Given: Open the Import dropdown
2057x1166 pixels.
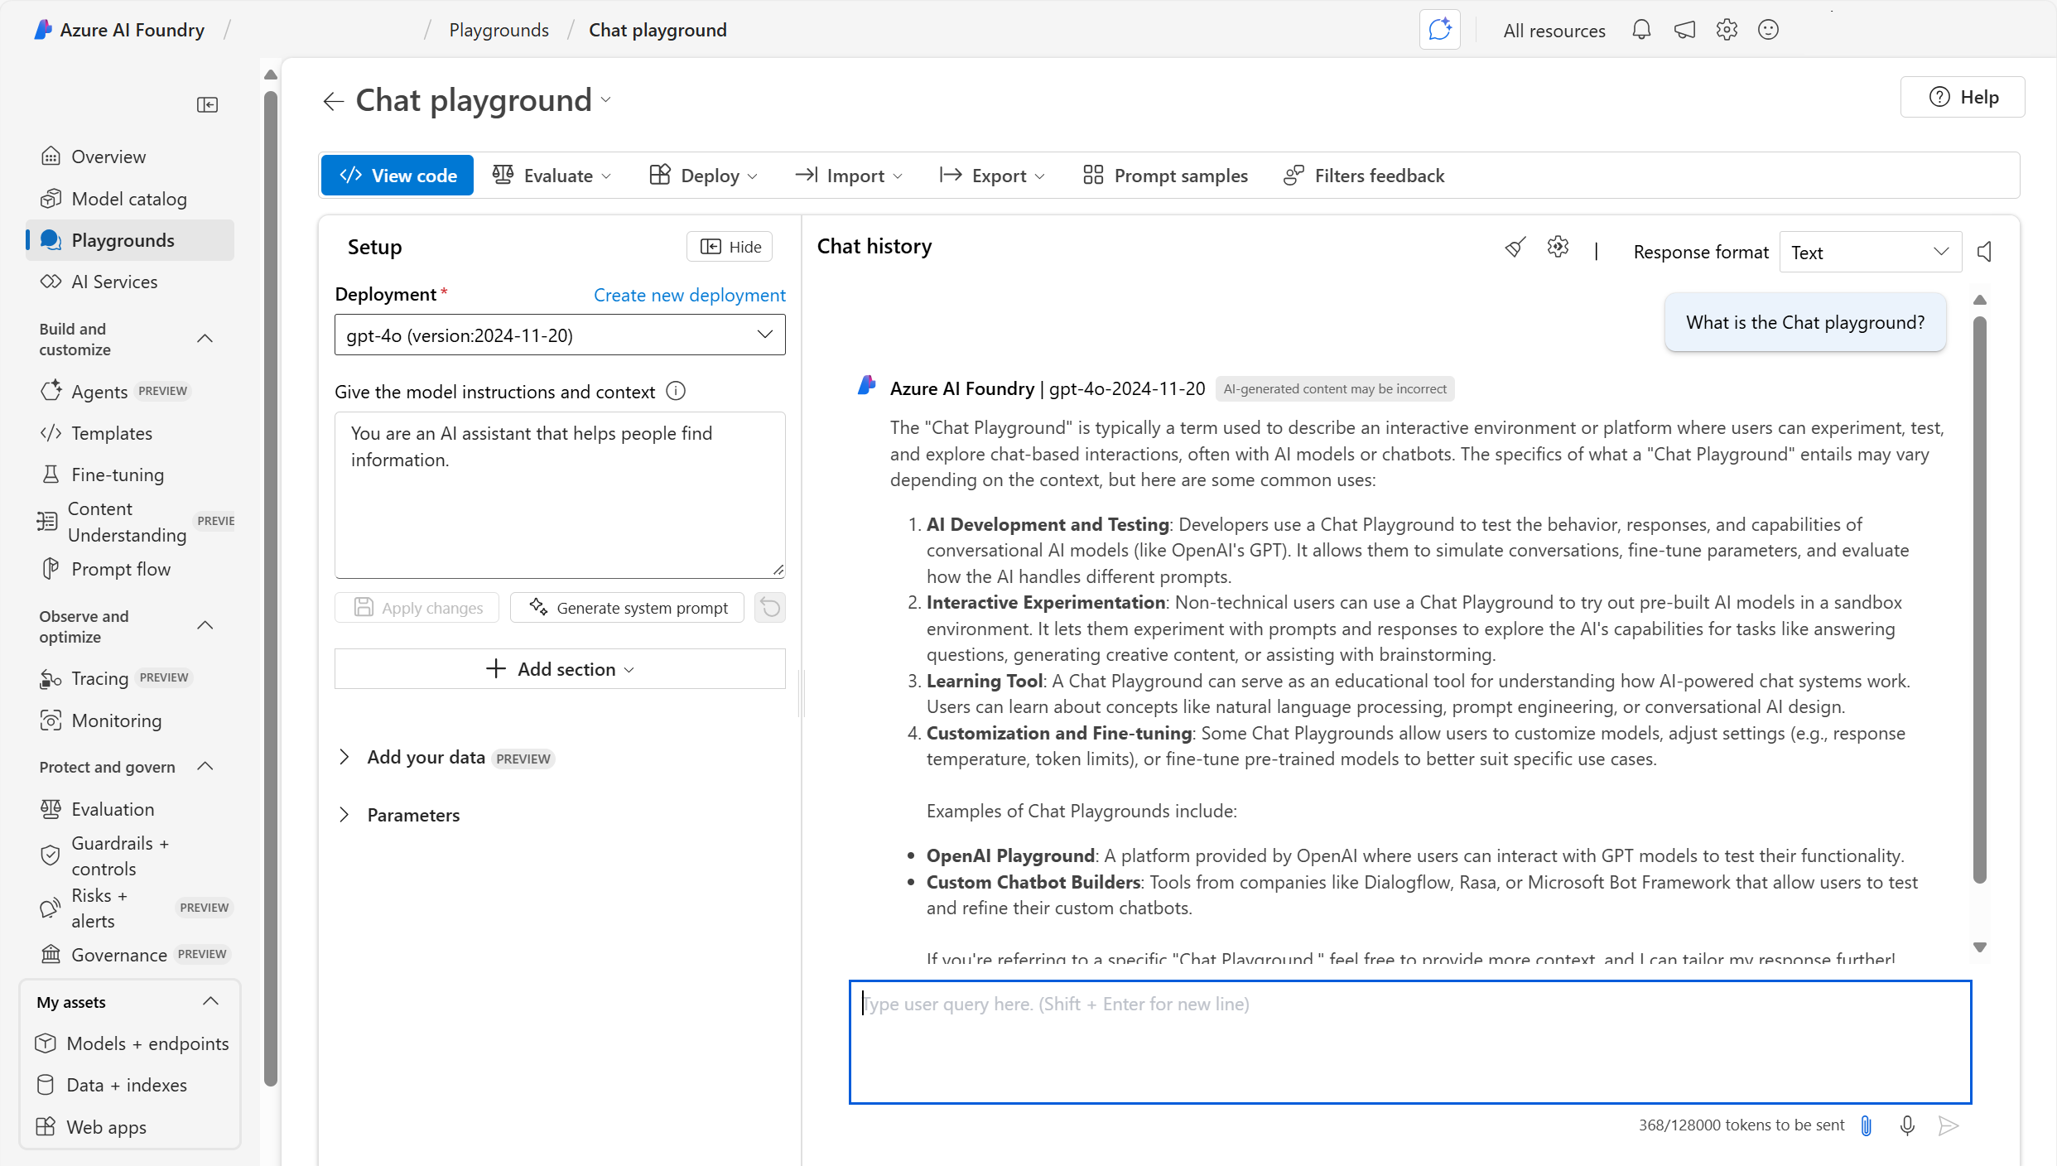Looking at the screenshot, I should click(849, 176).
